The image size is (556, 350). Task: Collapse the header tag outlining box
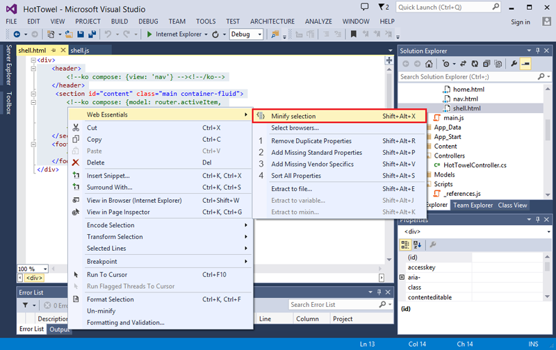point(33,68)
